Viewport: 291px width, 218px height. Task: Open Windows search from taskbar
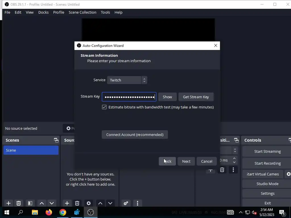click(x=20, y=212)
